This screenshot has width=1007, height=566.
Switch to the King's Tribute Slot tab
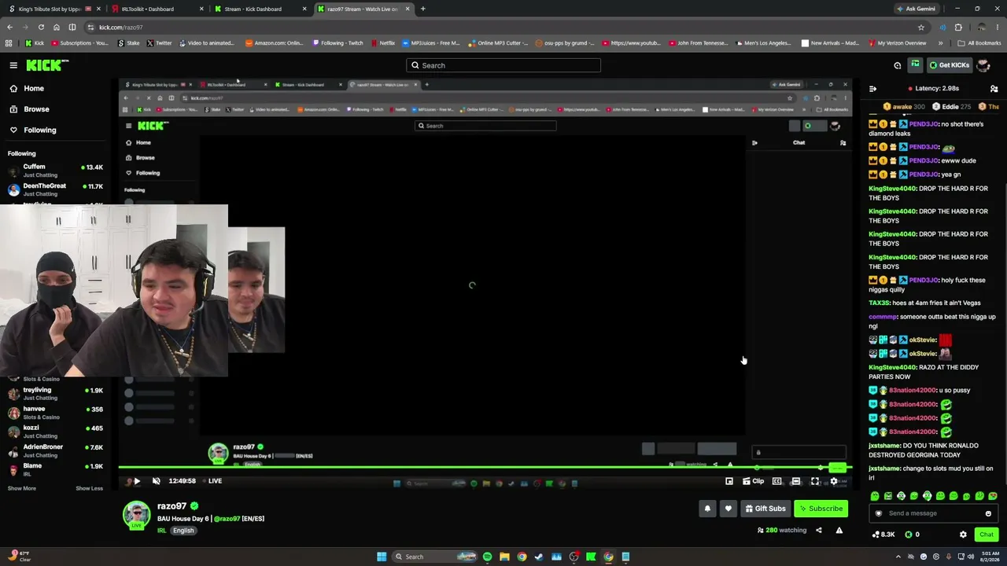(x=53, y=9)
